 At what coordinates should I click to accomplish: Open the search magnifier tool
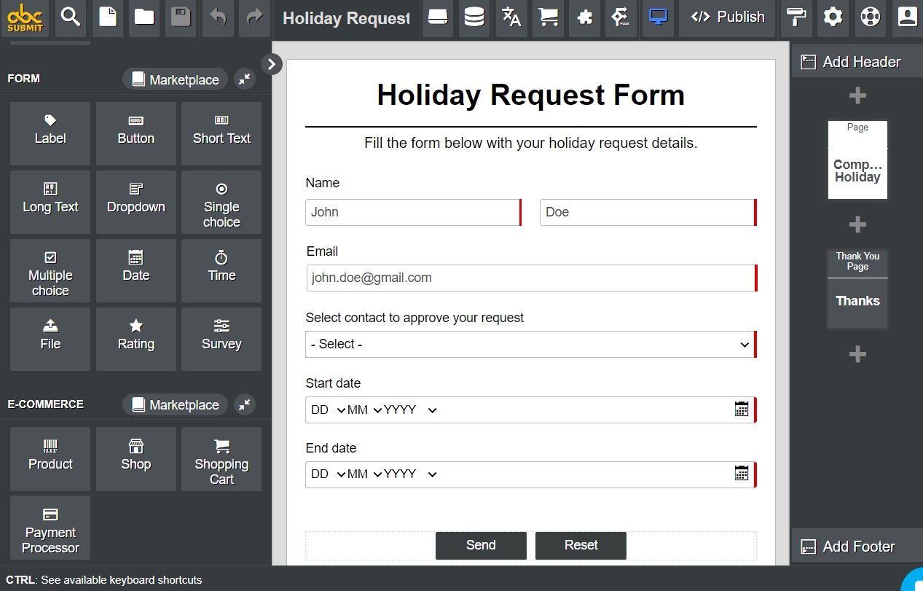point(71,17)
